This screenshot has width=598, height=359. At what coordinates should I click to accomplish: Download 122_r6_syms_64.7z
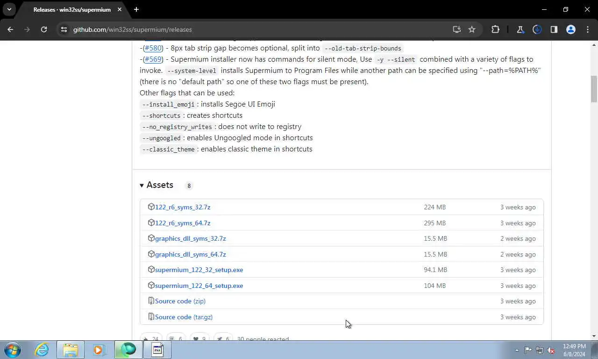[183, 223]
